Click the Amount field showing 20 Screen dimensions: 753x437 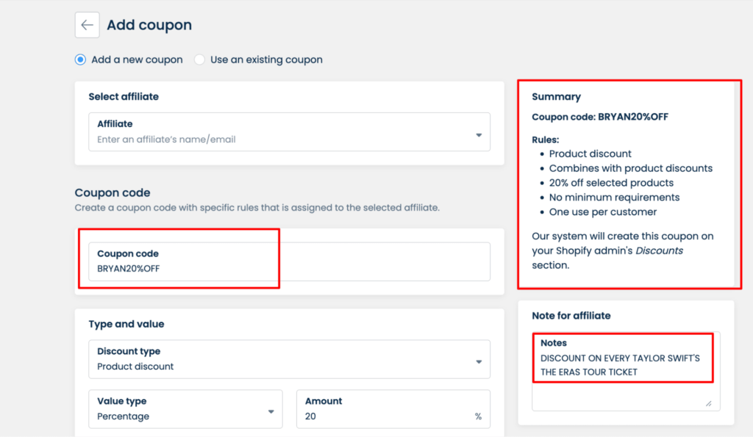(382, 416)
